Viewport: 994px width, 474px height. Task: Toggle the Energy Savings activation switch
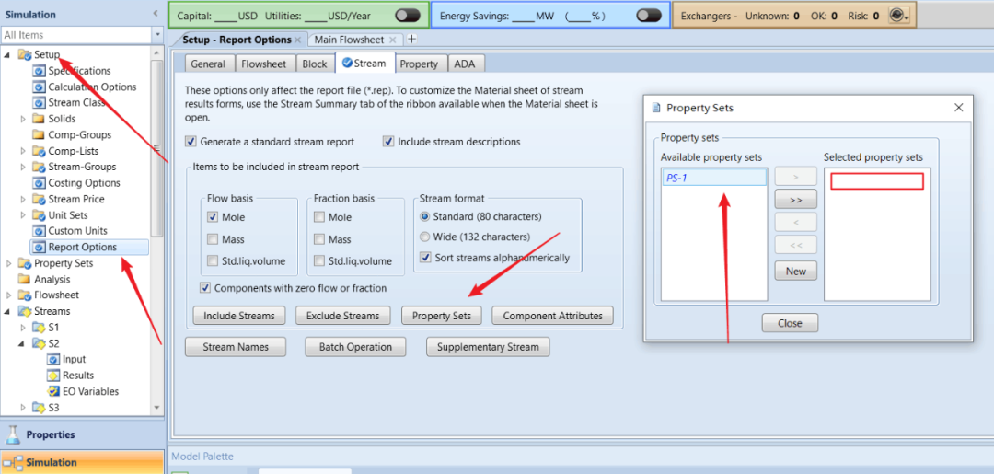(649, 16)
